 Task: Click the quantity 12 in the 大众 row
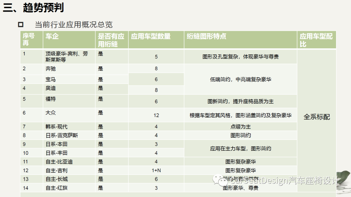(x=156, y=115)
